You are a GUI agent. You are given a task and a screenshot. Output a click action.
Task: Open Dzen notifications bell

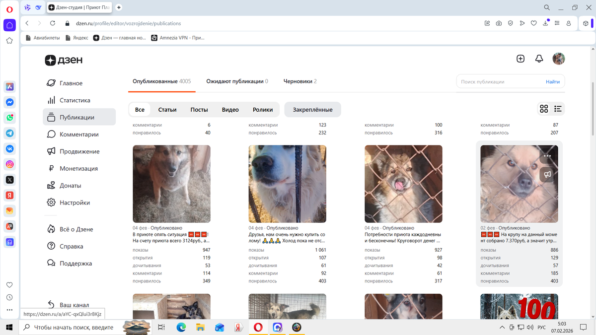[x=539, y=59]
